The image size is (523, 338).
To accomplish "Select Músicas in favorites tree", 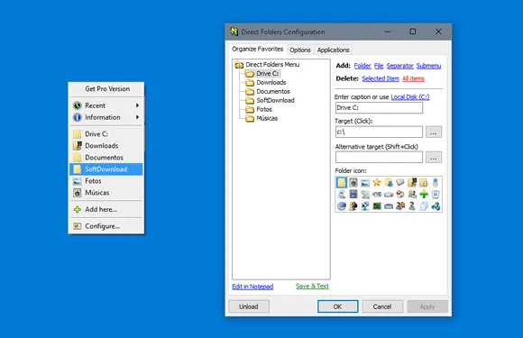I will coord(267,118).
